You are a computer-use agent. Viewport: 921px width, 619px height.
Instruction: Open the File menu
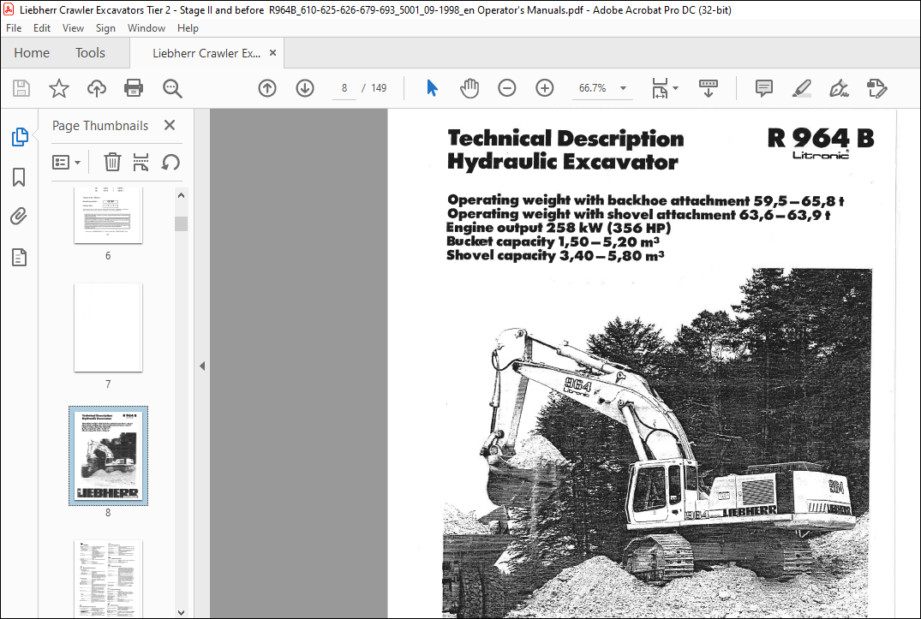tap(14, 28)
